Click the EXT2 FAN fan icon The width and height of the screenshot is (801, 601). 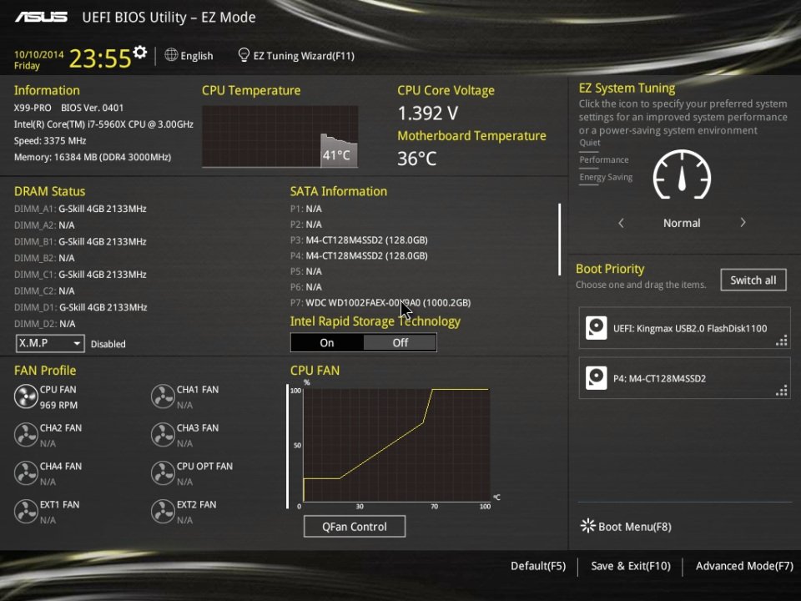[163, 512]
